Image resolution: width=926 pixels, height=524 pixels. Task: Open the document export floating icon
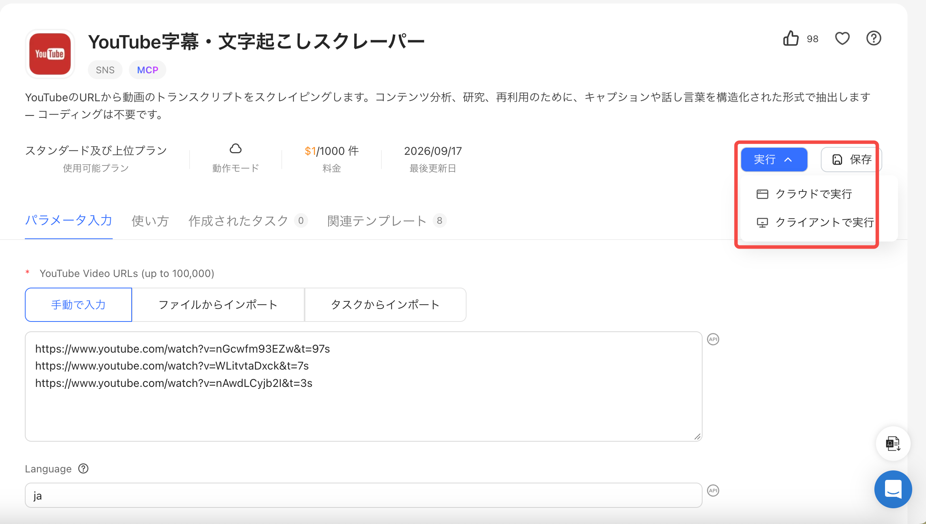[893, 444]
